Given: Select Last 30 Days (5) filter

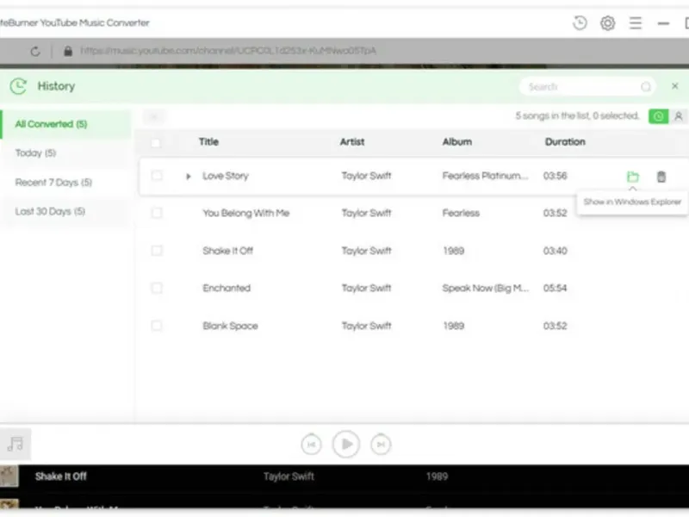Looking at the screenshot, I should (66, 211).
